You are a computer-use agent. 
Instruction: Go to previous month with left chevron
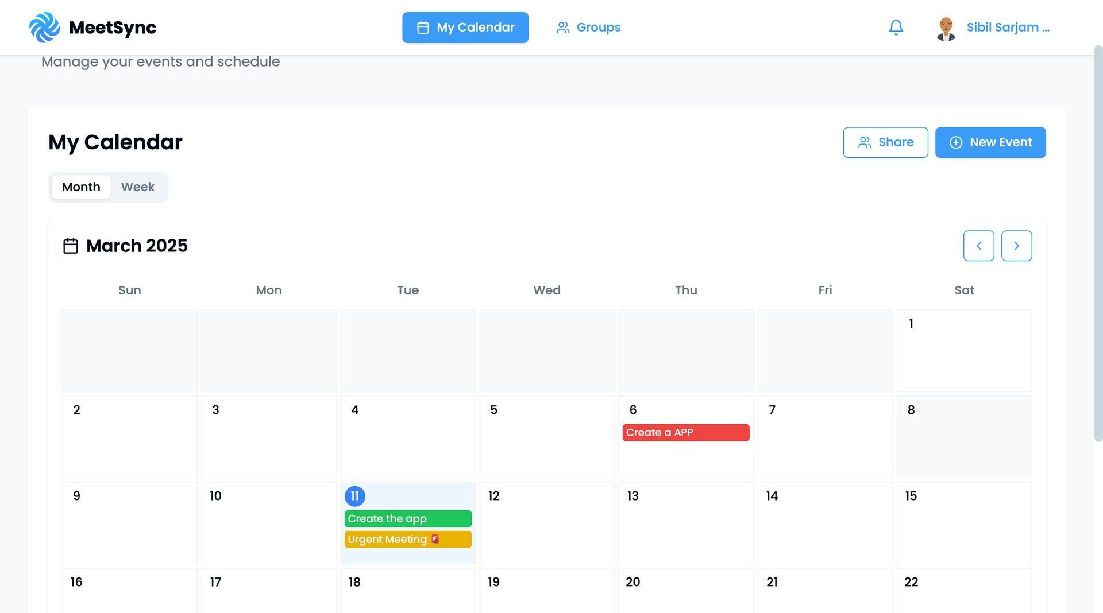point(978,245)
